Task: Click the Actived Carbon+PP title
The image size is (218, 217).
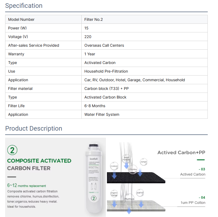Action: (181, 153)
